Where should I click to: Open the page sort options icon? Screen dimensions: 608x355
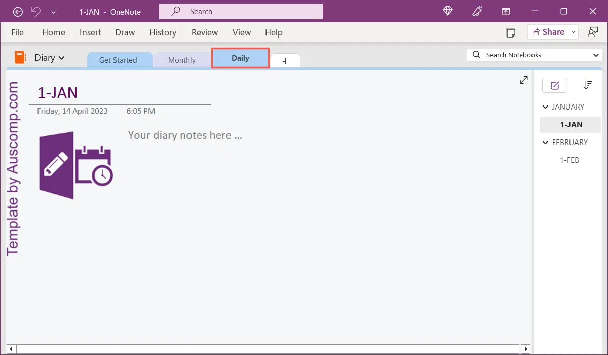pos(587,85)
